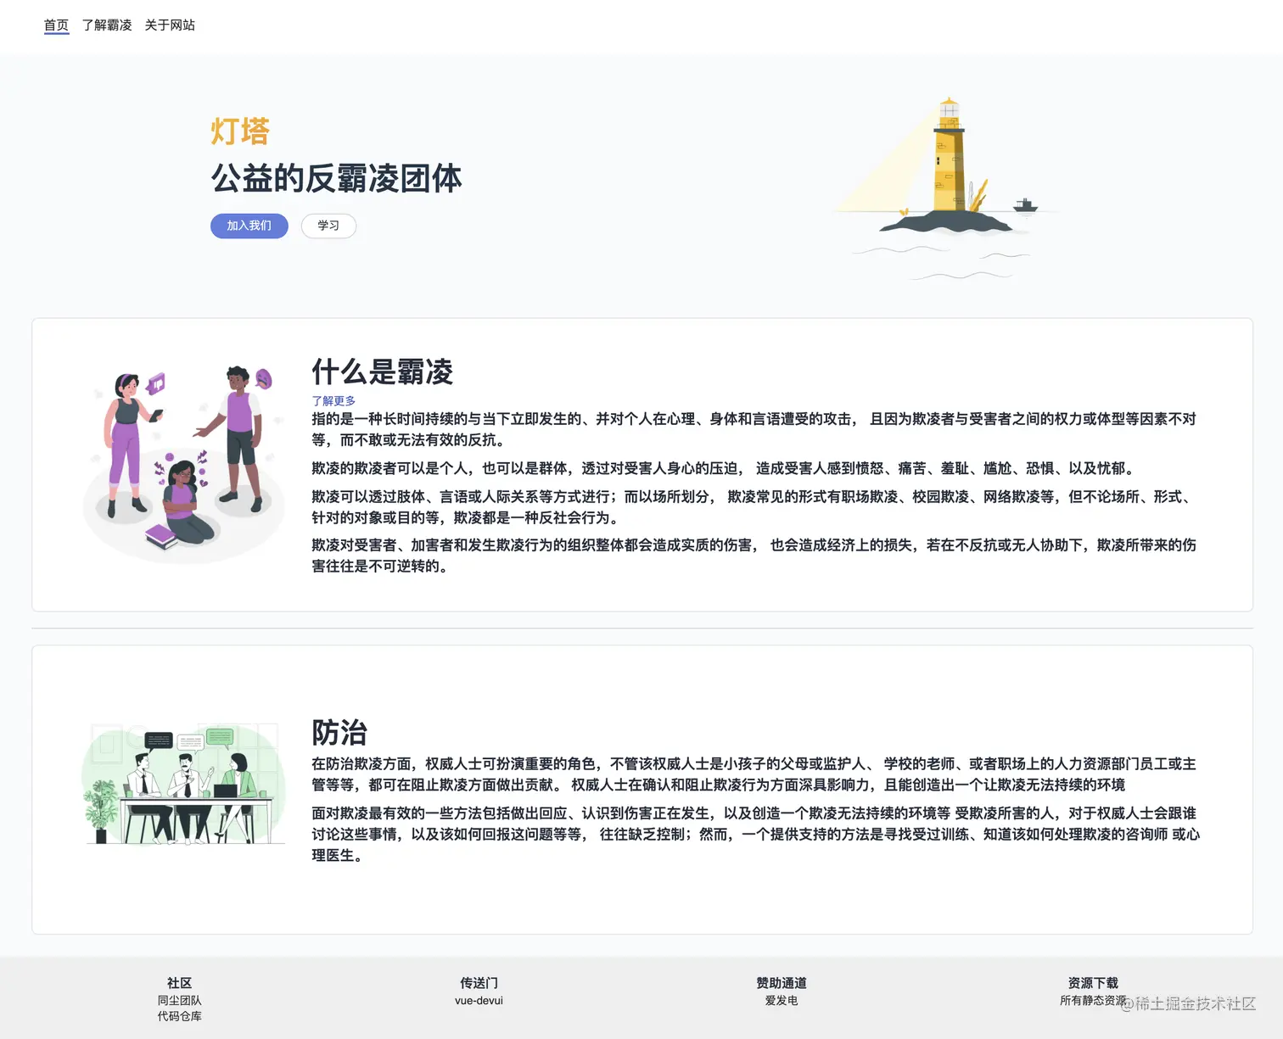Click the 公益的反霸凌团体 subtitle text
Viewport: 1283px width, 1039px height.
point(337,179)
